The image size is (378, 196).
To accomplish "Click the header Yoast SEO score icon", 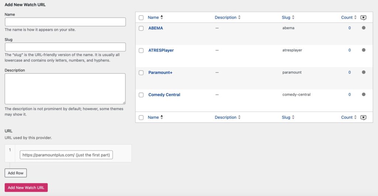I will 363,18.
